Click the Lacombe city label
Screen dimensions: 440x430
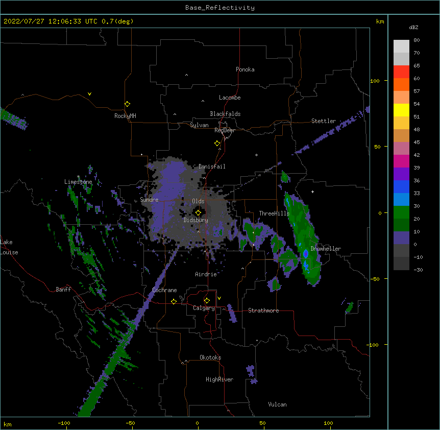pyautogui.click(x=230, y=98)
